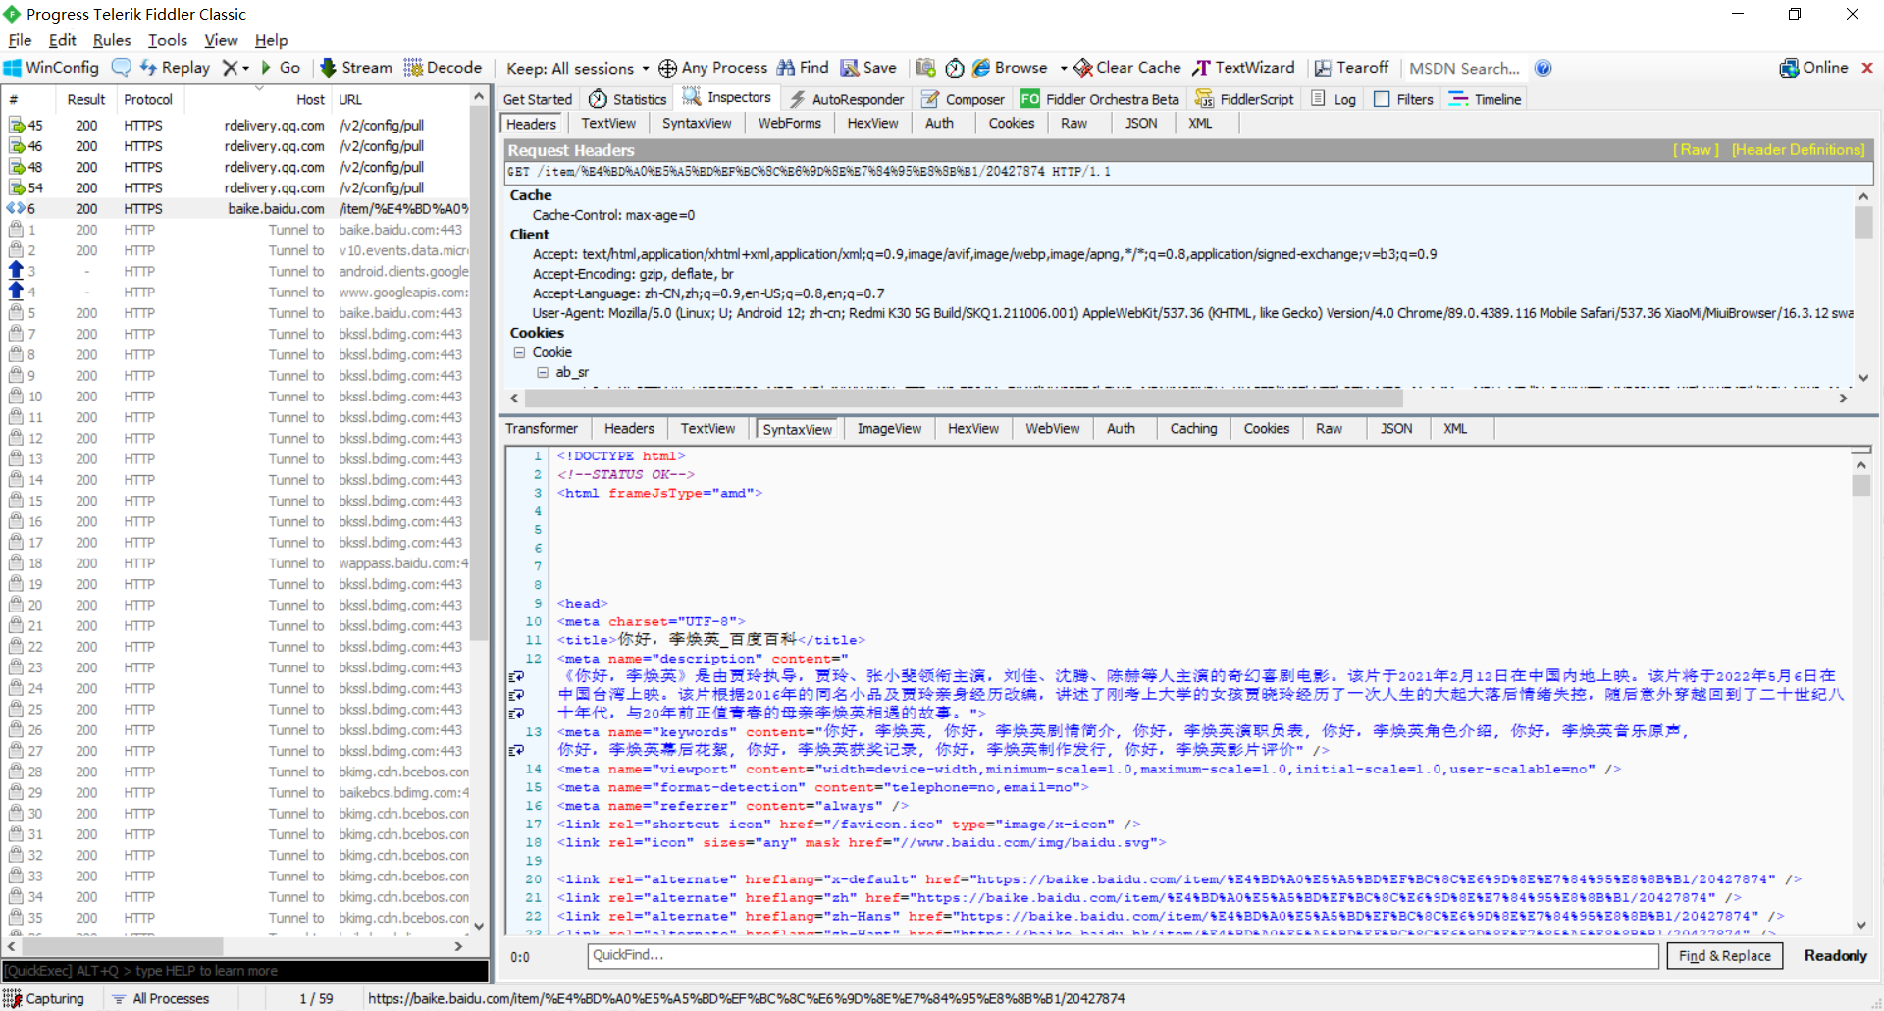Image resolution: width=1884 pixels, height=1011 pixels.
Task: Open the Rules menu
Action: point(112,40)
